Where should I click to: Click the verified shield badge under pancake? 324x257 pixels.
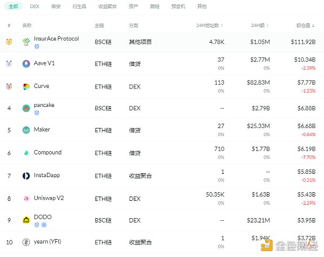37,113
